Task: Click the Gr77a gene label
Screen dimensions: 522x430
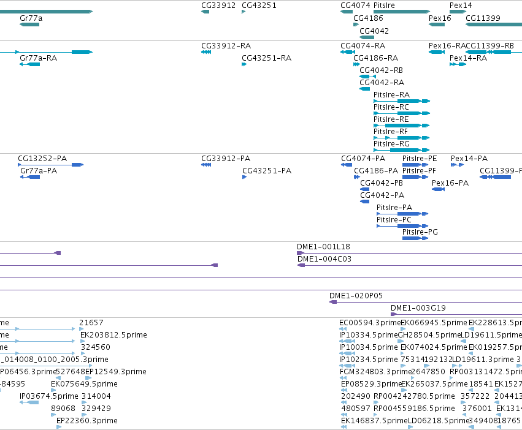Action: [31, 18]
